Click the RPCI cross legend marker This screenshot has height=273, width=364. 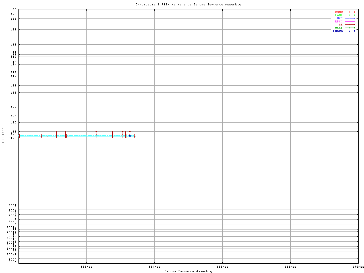pyautogui.click(x=349, y=22)
